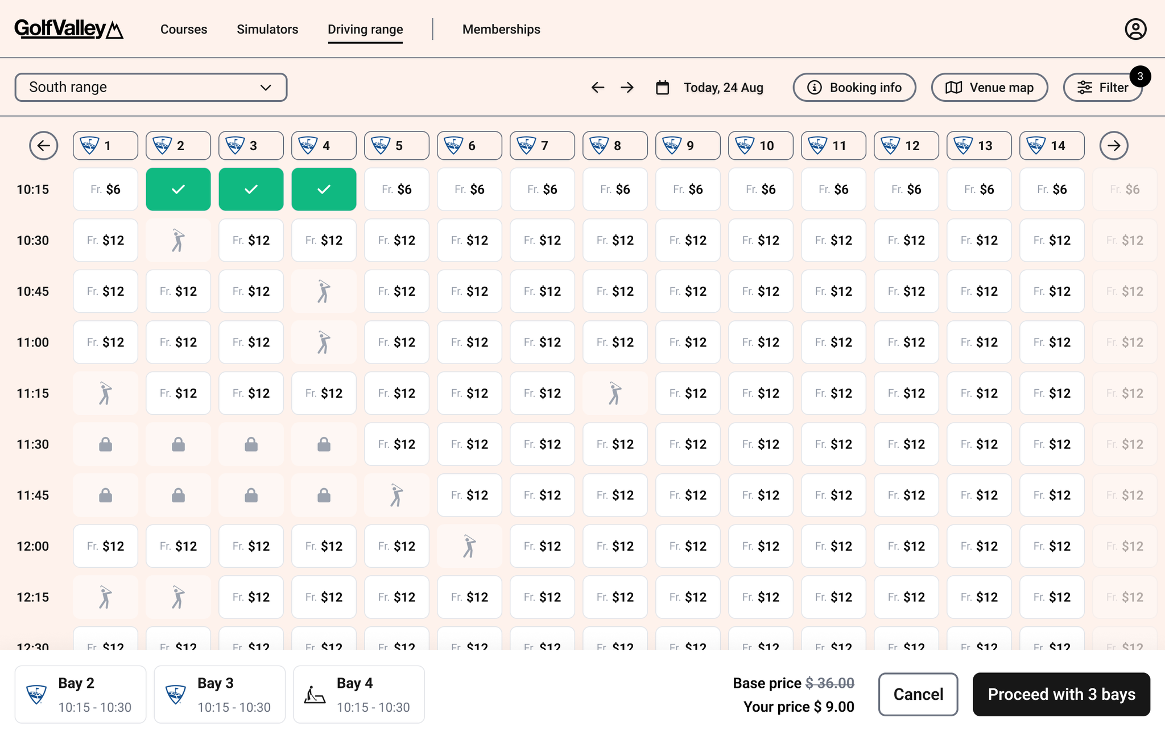This screenshot has width=1165, height=739.
Task: Open the Bay 7 column header
Action: tap(542, 146)
